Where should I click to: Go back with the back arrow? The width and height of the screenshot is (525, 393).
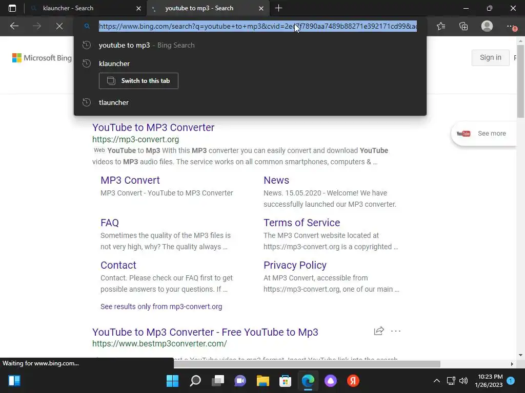[x=14, y=26]
